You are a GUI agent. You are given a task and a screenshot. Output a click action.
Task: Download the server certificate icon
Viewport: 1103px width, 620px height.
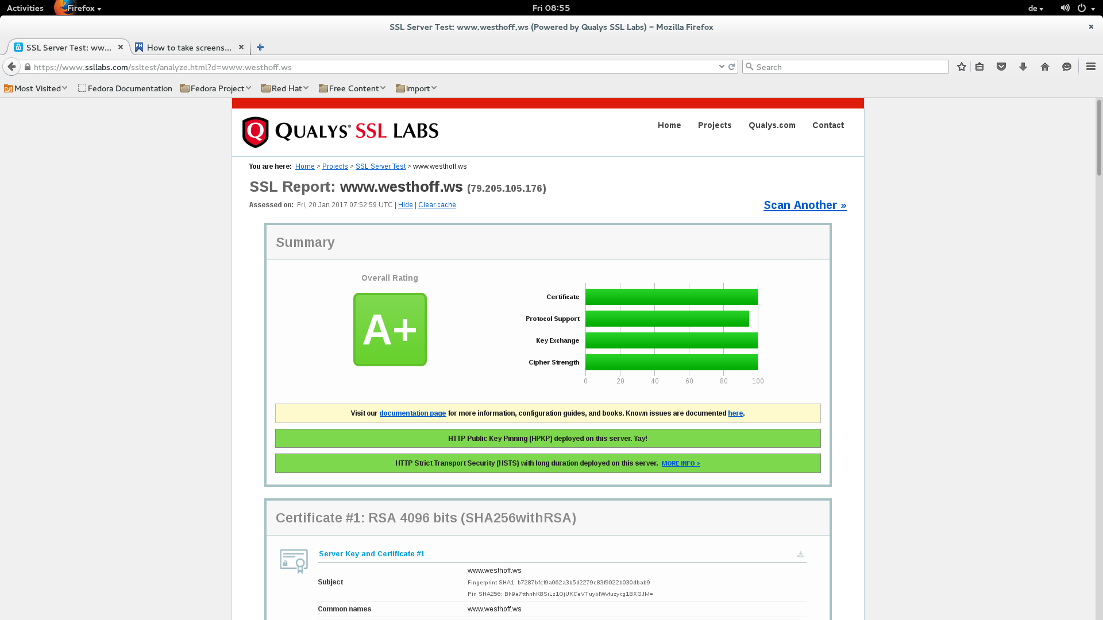pos(800,554)
